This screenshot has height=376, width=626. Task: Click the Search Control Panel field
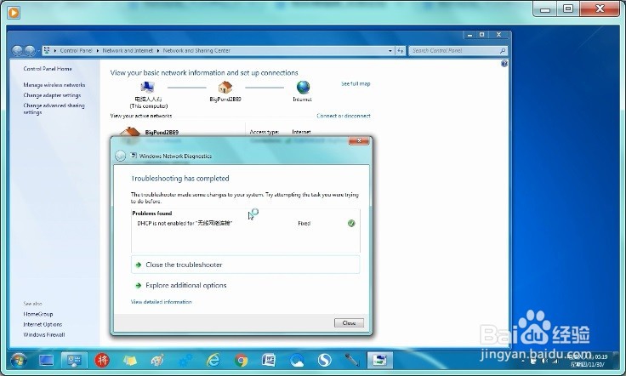458,51
